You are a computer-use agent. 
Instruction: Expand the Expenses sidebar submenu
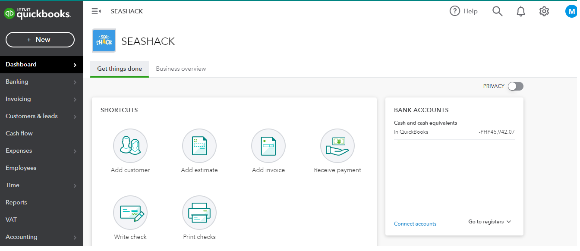coord(75,151)
